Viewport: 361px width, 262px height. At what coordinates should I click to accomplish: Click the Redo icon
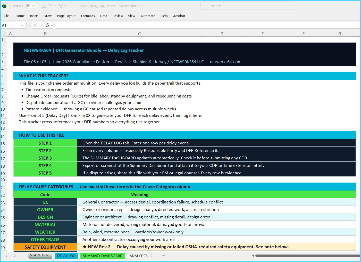pyautogui.click(x=61, y=6)
